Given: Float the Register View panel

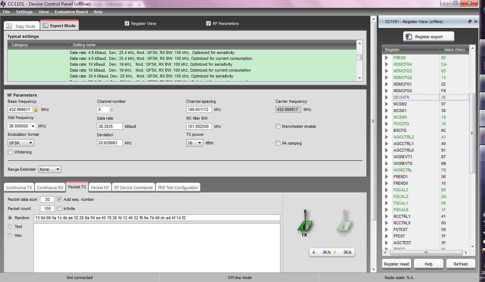Looking at the screenshot, I should pos(470,22).
